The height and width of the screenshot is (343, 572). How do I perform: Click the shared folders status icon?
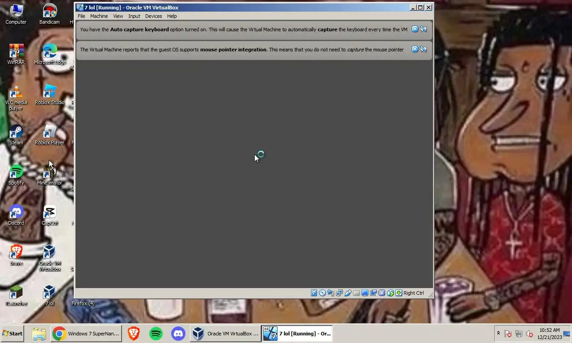coord(356,293)
